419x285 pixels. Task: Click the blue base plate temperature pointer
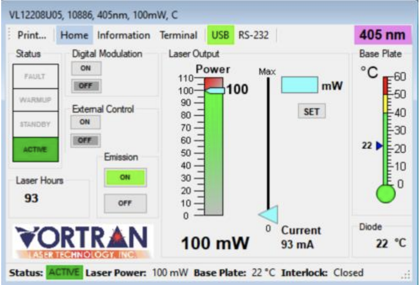coord(379,145)
